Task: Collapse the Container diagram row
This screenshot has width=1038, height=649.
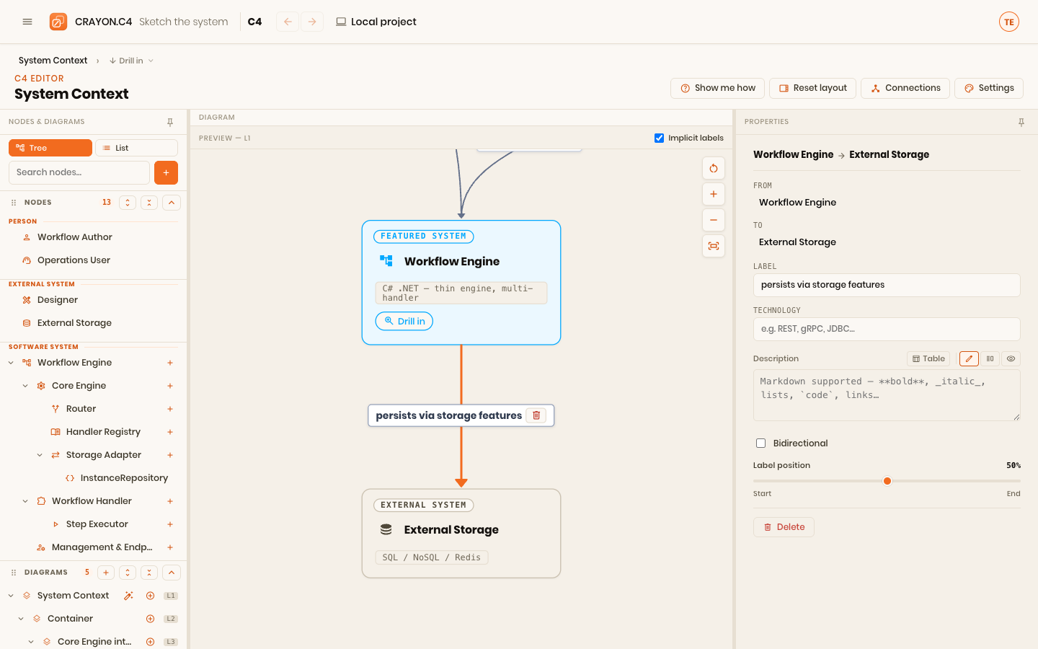Action: tap(21, 619)
